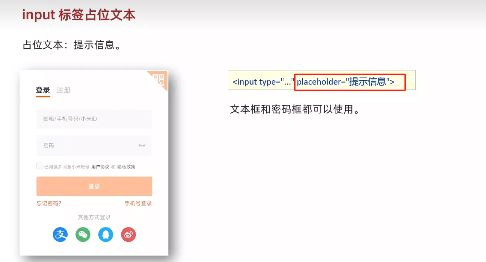Click the 手机号登录 phone login link
Screen dimensions: 486x262
138,203
